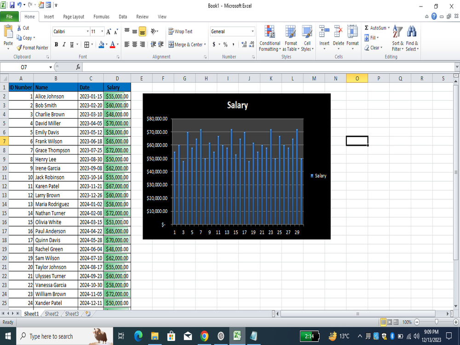Click the Increase Decimal icon
Viewport: 460px width, 345px height.
244,45
